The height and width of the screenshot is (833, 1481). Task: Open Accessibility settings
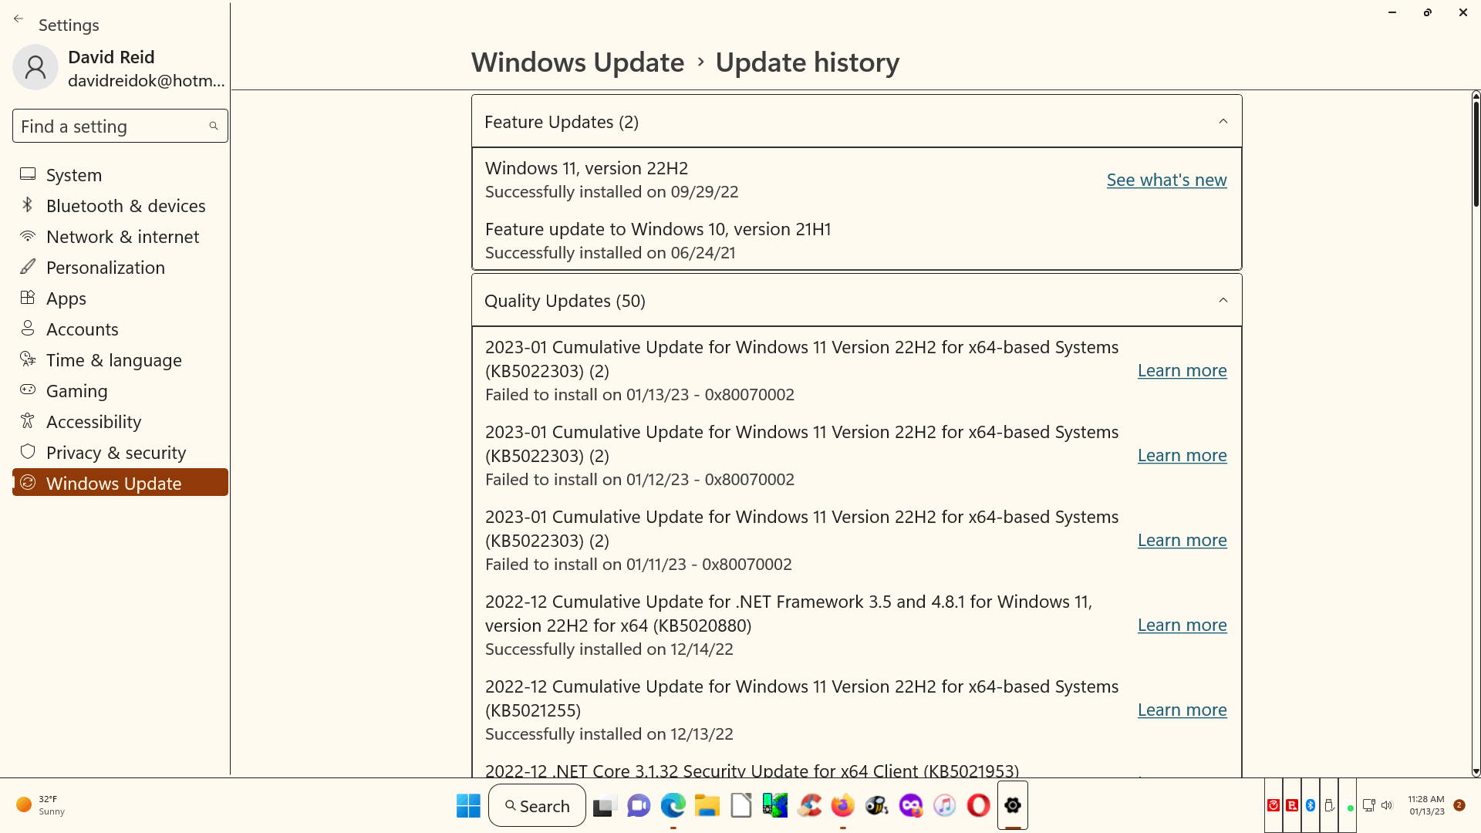click(x=93, y=422)
